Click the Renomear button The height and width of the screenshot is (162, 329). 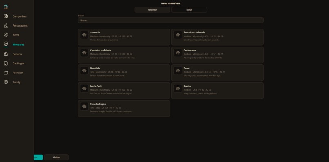click(152, 10)
